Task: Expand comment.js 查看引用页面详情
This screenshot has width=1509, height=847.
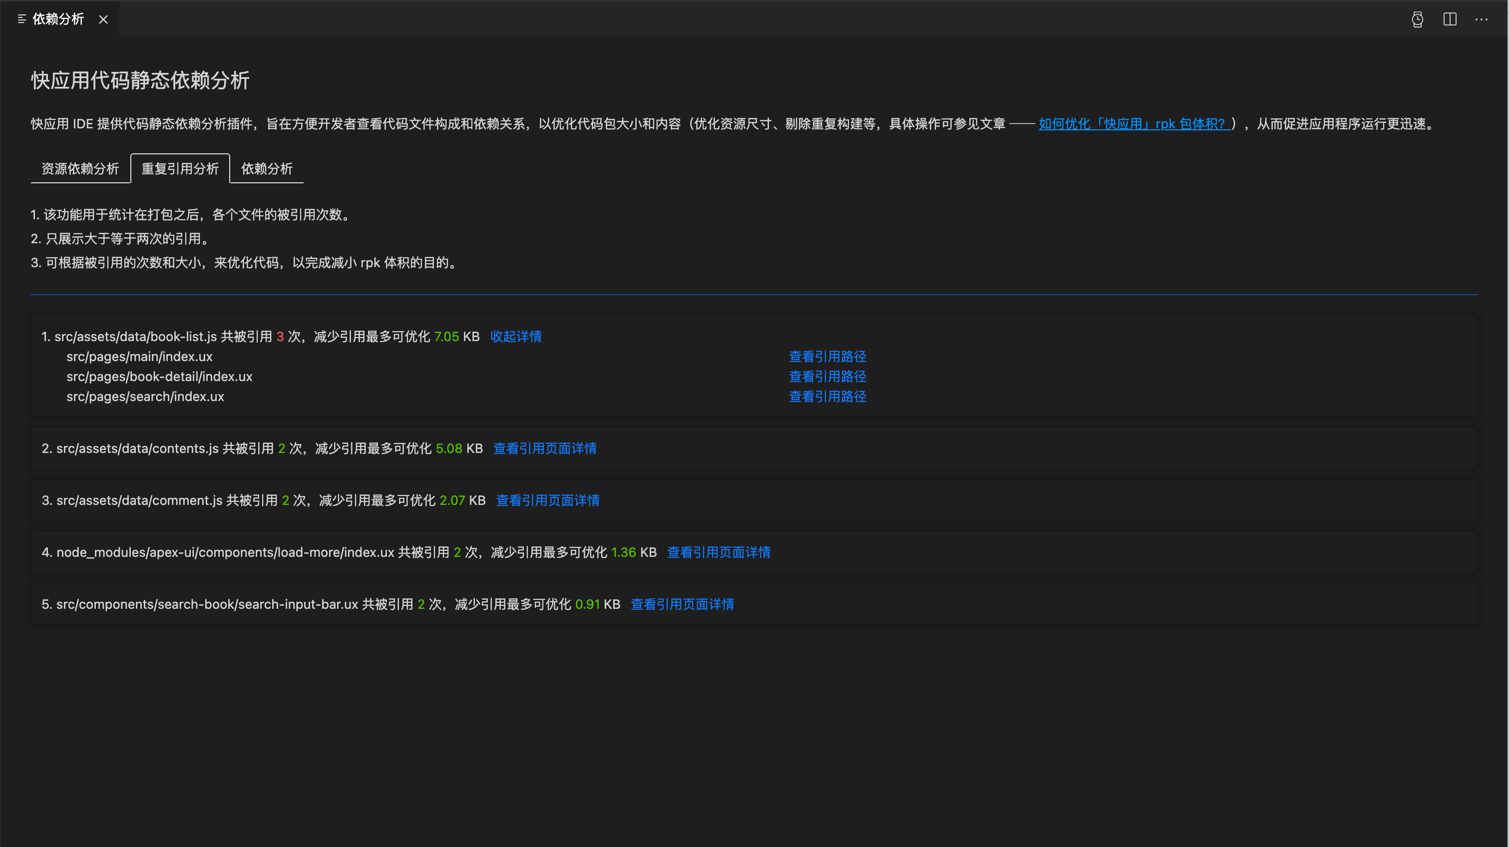Action: (x=548, y=500)
